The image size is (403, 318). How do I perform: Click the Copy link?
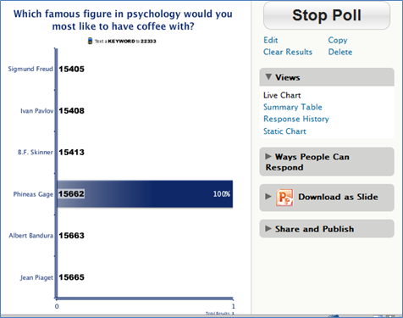(338, 40)
